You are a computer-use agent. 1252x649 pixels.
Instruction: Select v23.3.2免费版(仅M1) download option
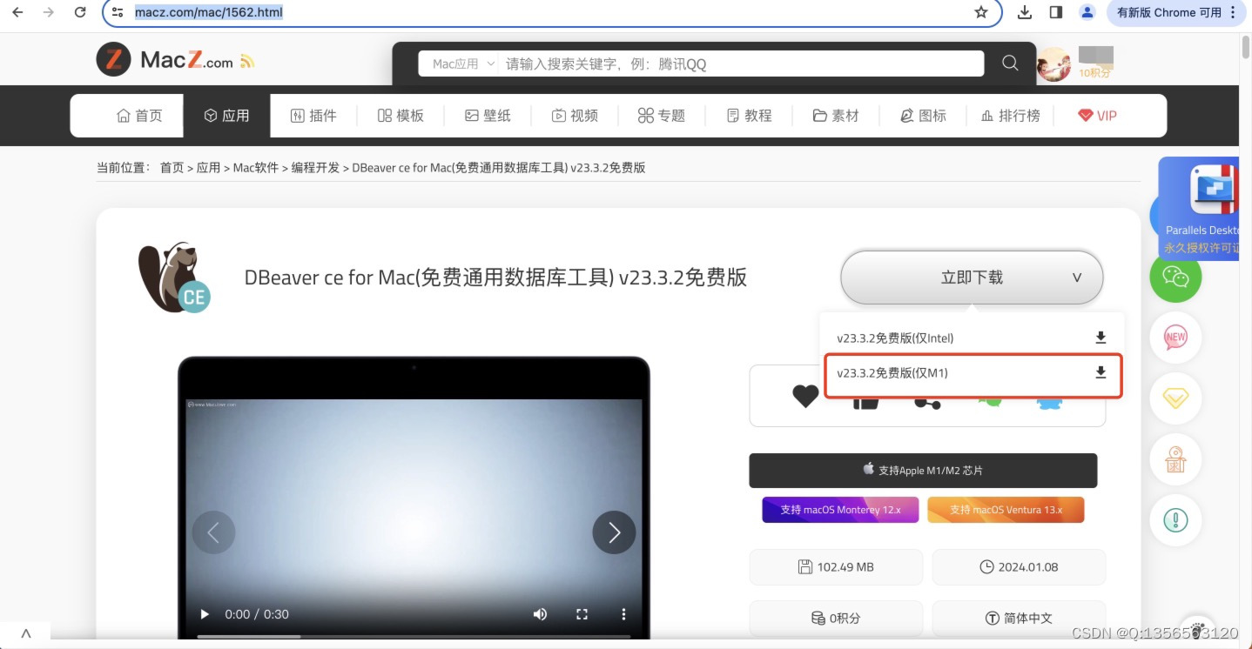[972, 372]
